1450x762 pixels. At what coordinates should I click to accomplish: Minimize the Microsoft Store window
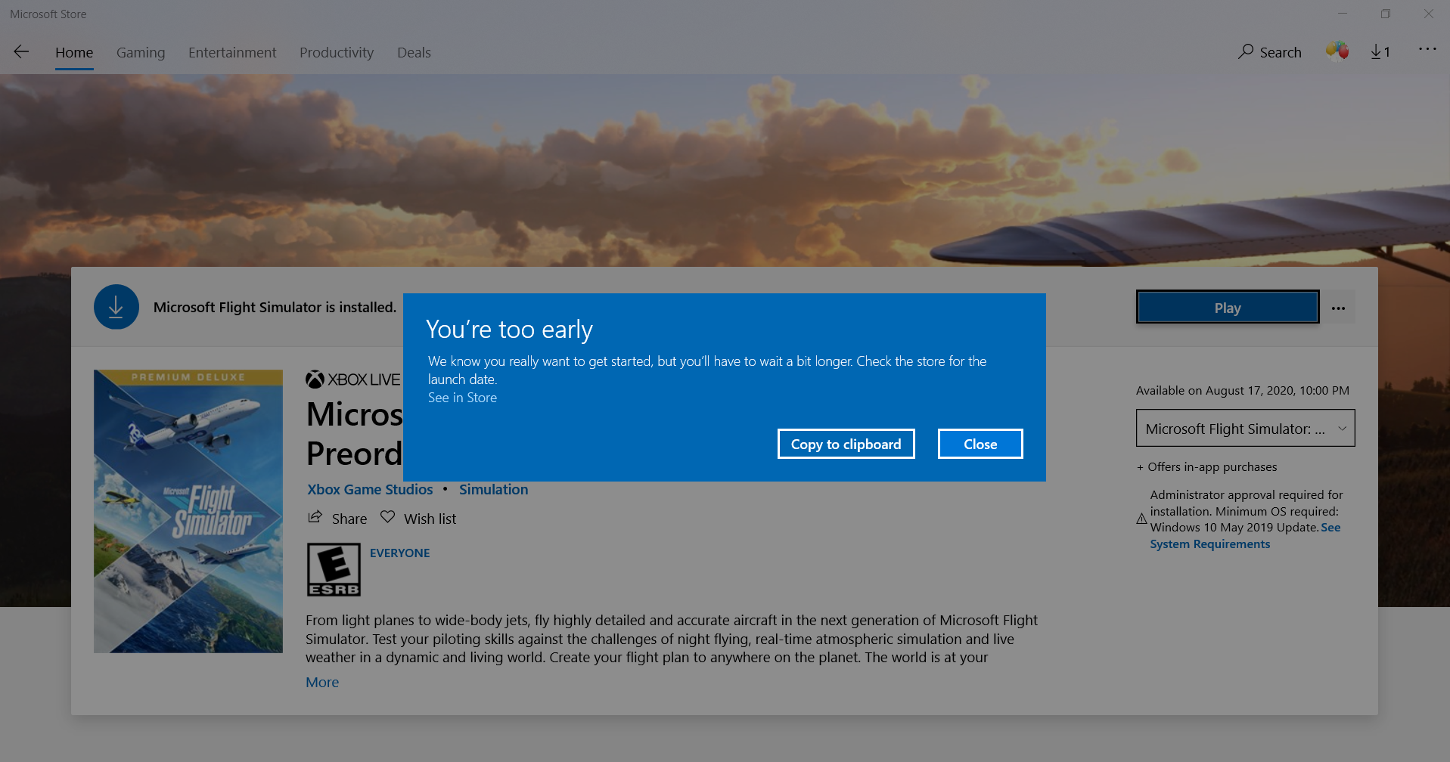1343,14
